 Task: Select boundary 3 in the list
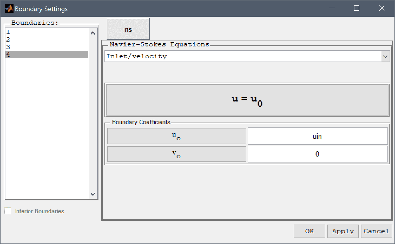click(47, 47)
